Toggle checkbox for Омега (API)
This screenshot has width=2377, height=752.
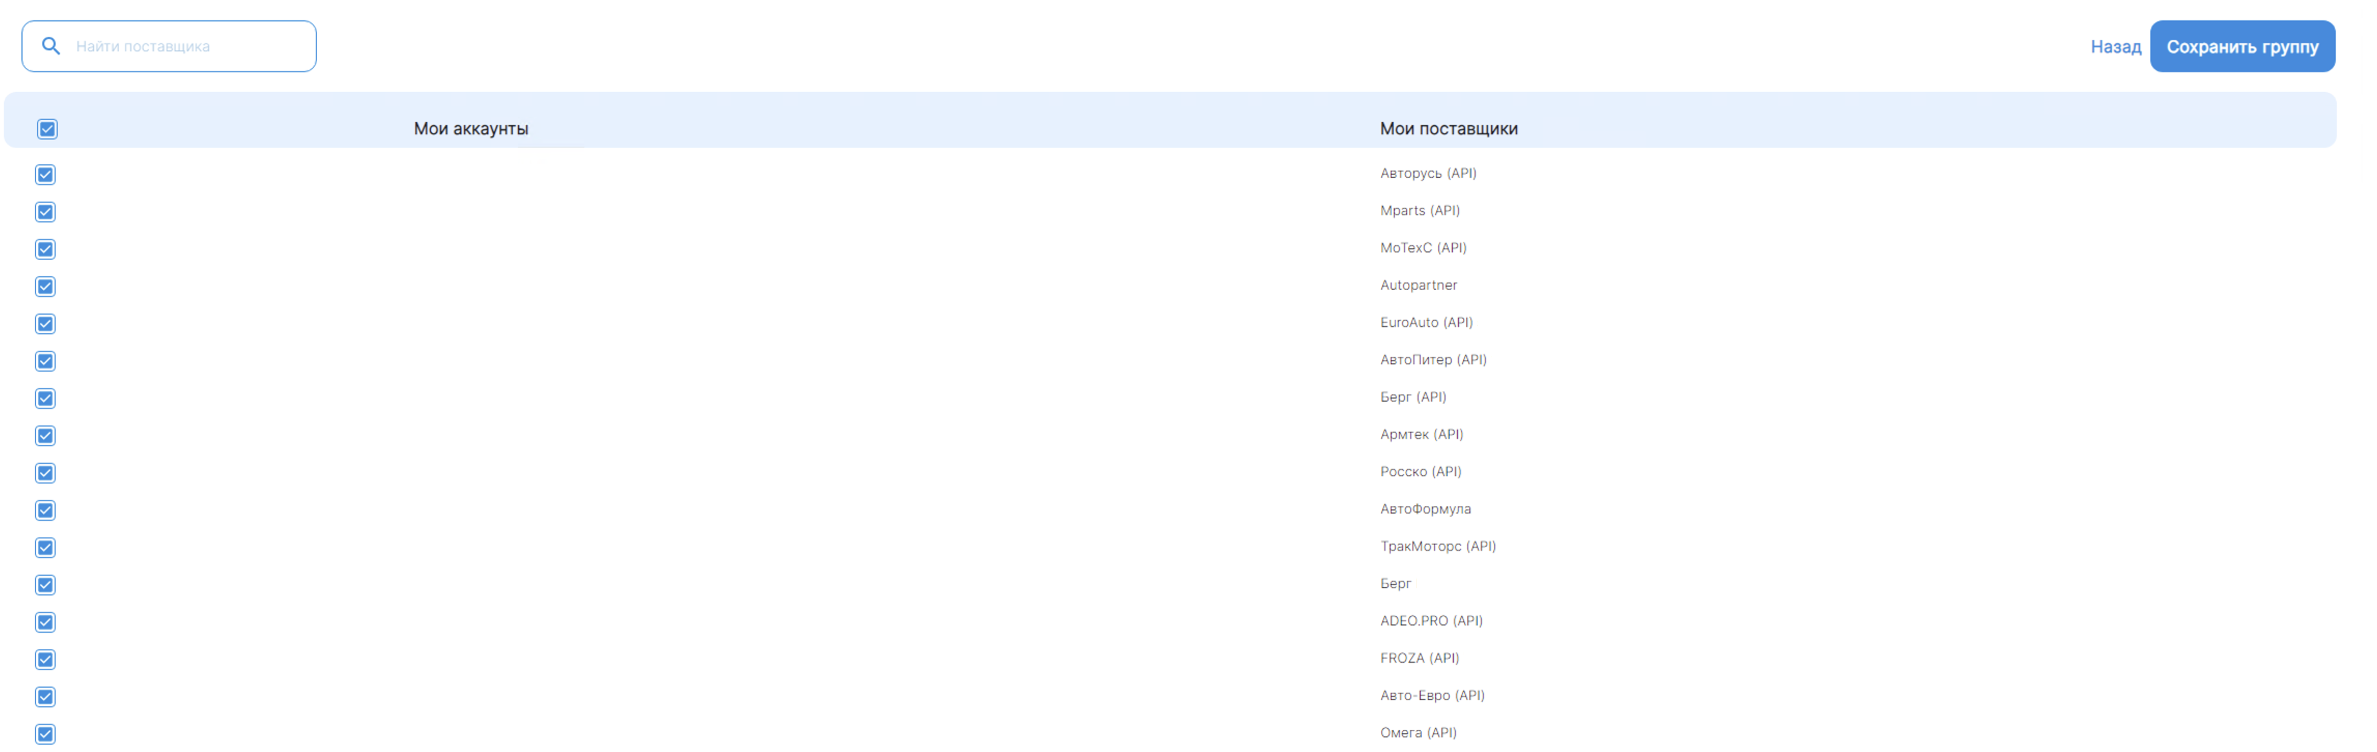click(45, 733)
